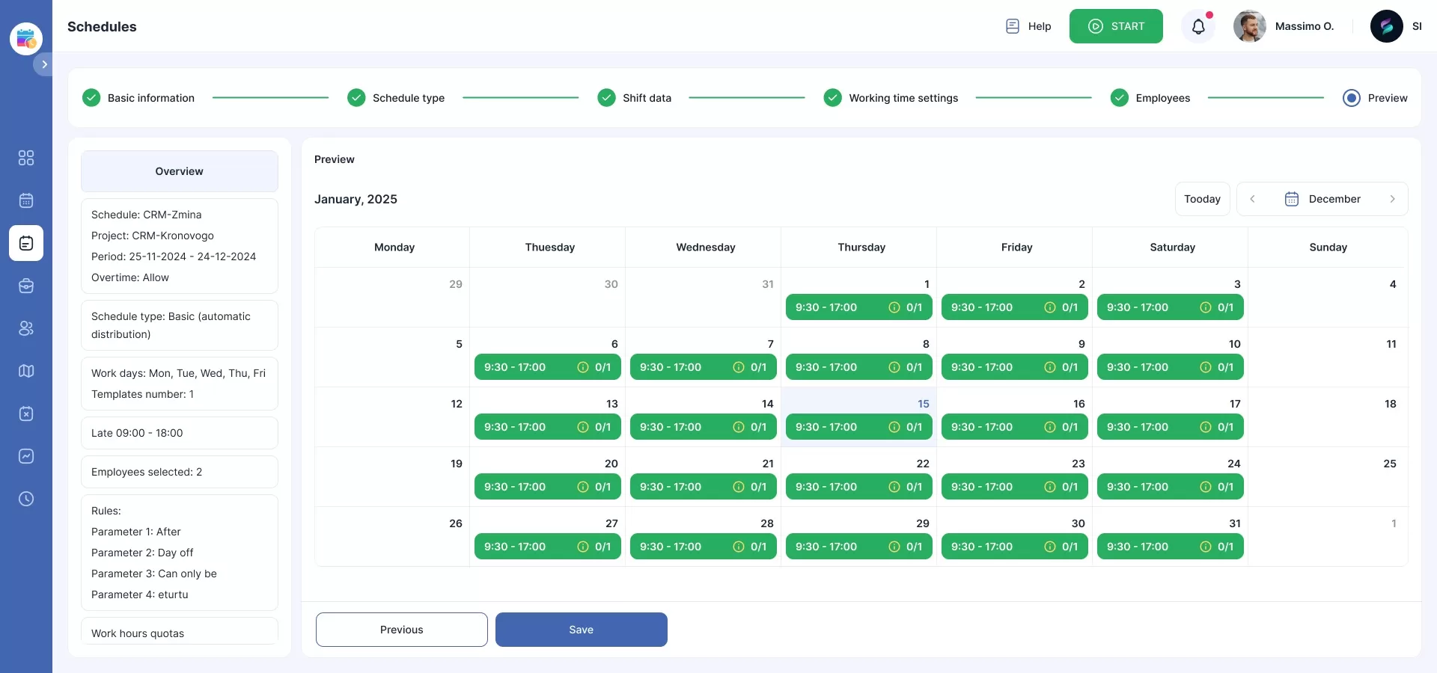Expand the left sidebar with arrow toggle
The image size is (1437, 673).
click(x=44, y=64)
